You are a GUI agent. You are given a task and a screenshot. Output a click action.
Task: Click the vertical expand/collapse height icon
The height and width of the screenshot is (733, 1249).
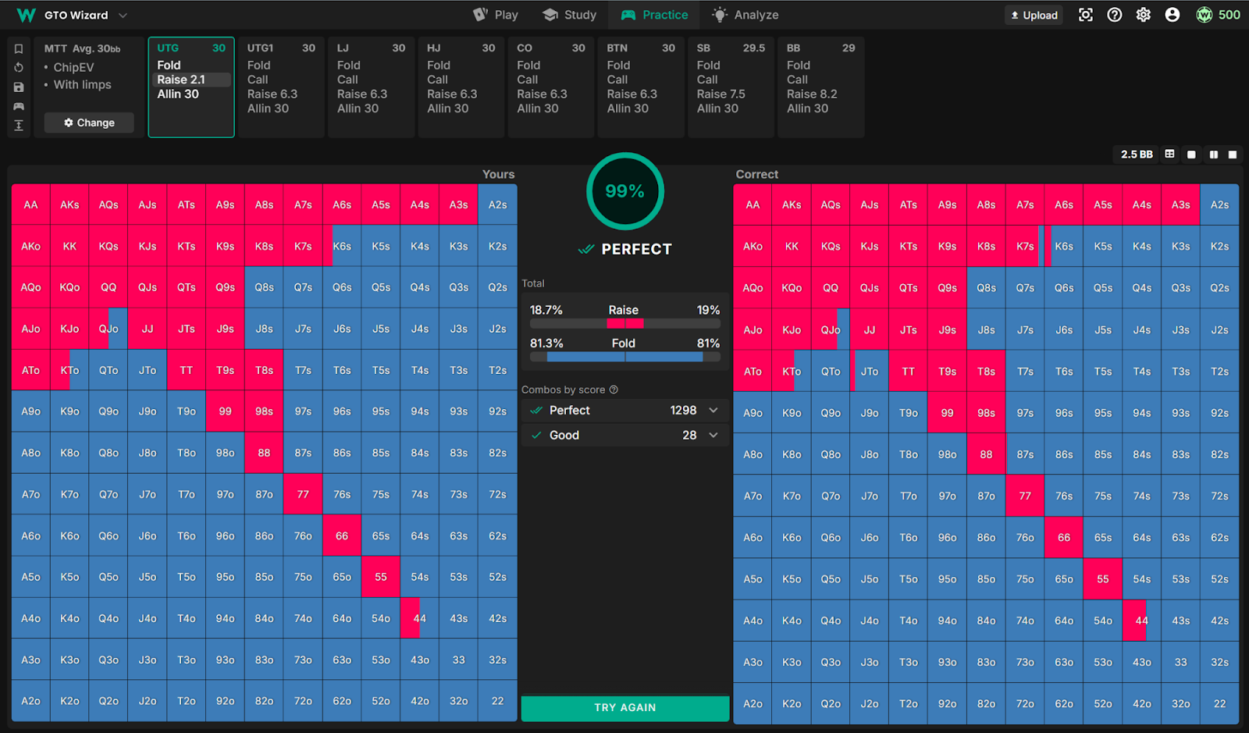(19, 126)
